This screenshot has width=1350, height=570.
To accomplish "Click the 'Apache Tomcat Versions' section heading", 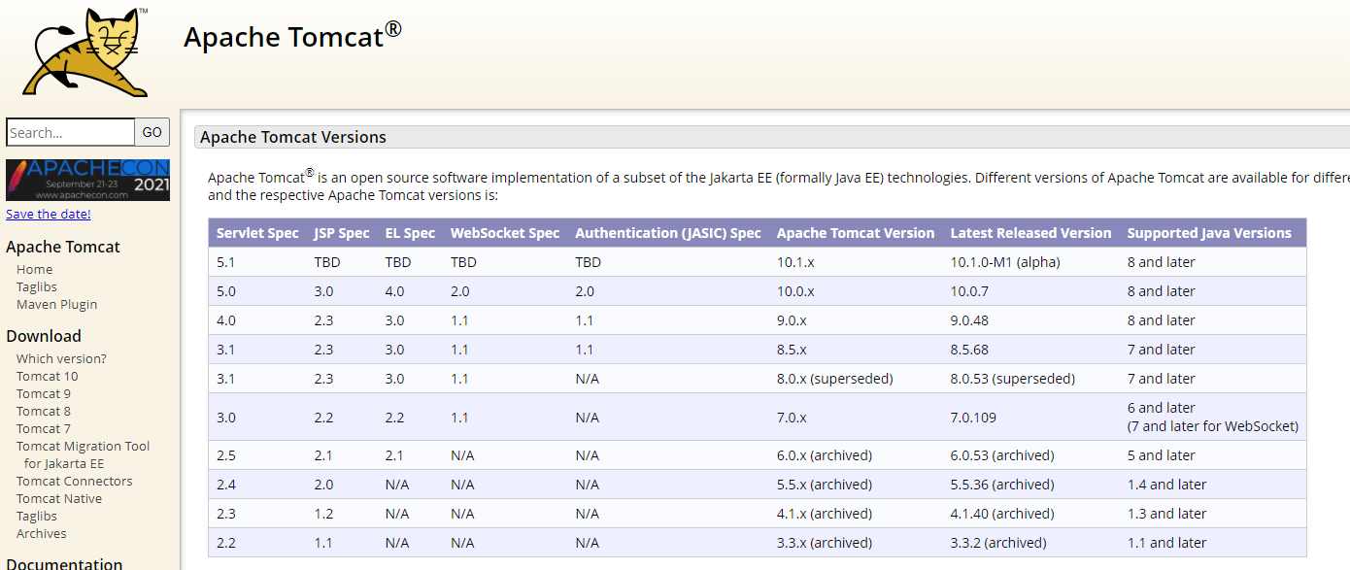I will click(x=293, y=137).
